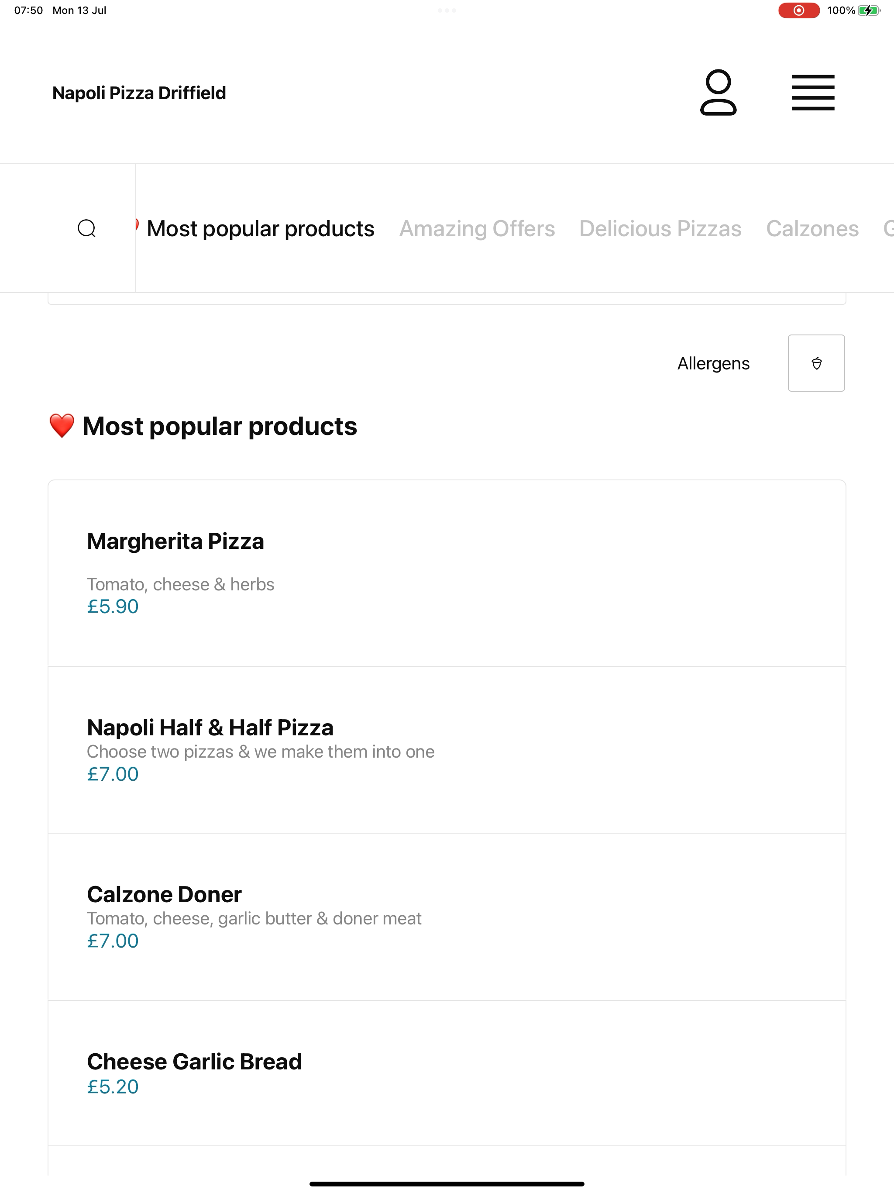Click 'Choose two pizzas & we make them into one'

[261, 751]
